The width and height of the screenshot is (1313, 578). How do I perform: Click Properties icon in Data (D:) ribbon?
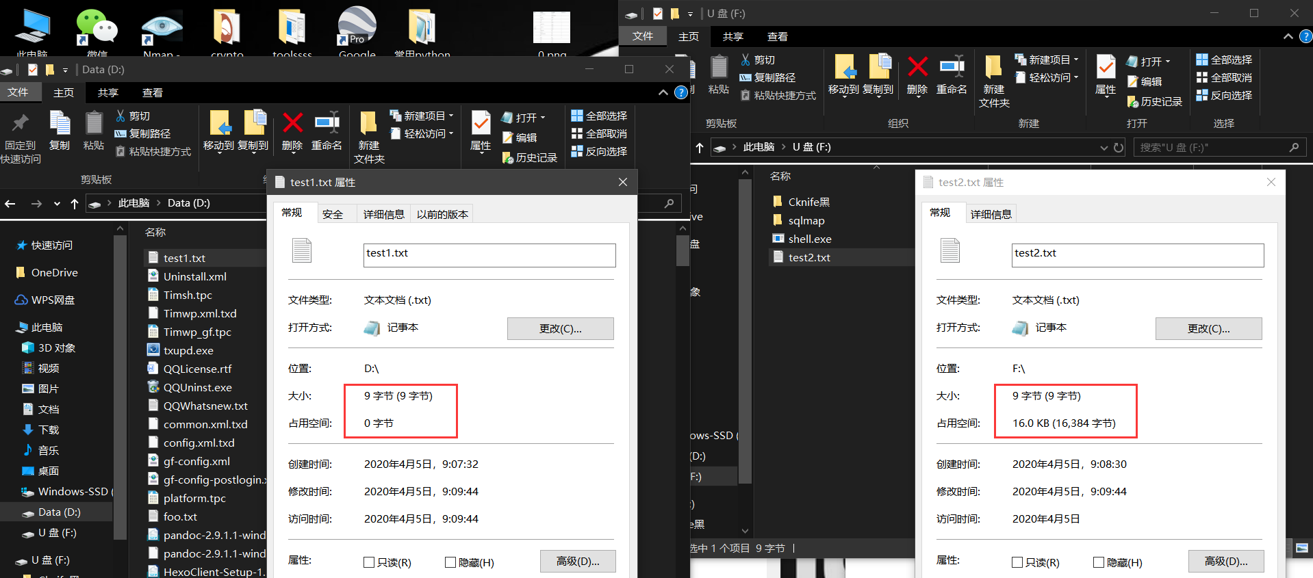(481, 123)
